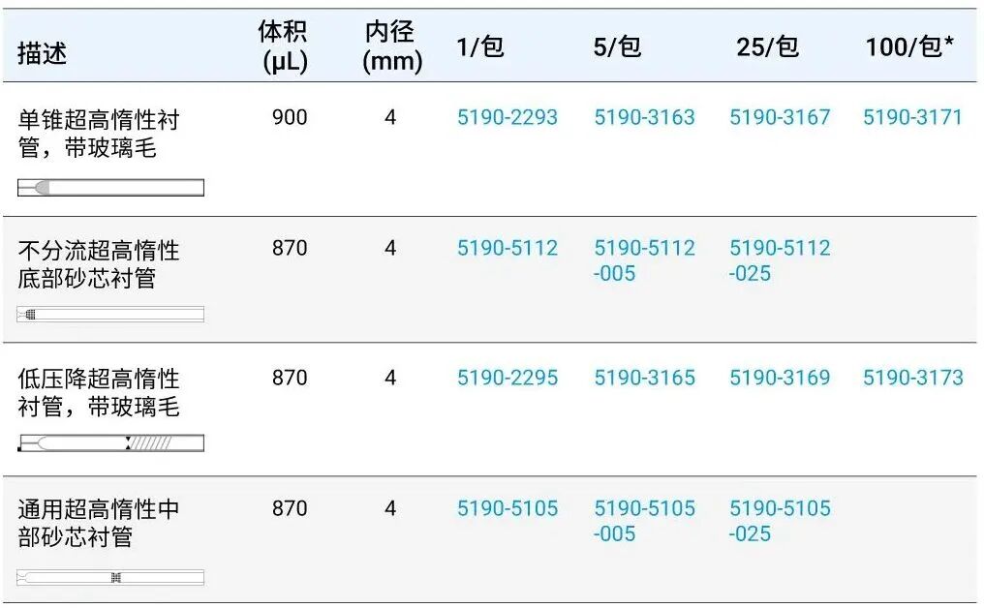Open the 5190-5112-025 pack link

point(780,260)
